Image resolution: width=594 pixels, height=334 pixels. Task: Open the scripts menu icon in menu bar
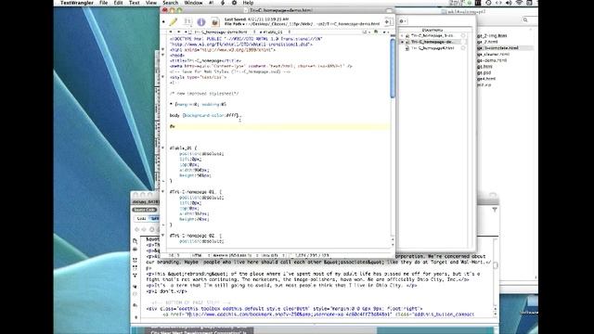tap(223, 3)
